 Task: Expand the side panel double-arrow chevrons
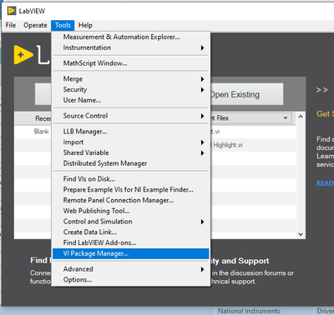click(x=322, y=90)
